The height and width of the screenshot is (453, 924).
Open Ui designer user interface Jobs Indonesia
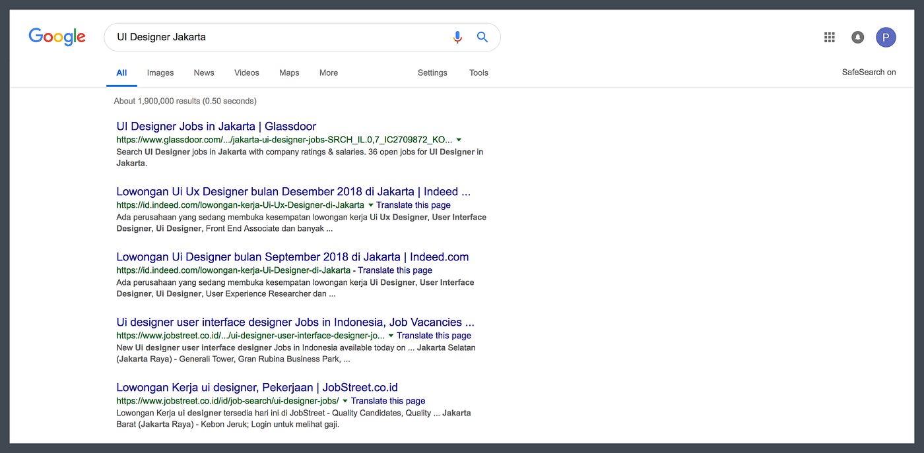(x=296, y=322)
